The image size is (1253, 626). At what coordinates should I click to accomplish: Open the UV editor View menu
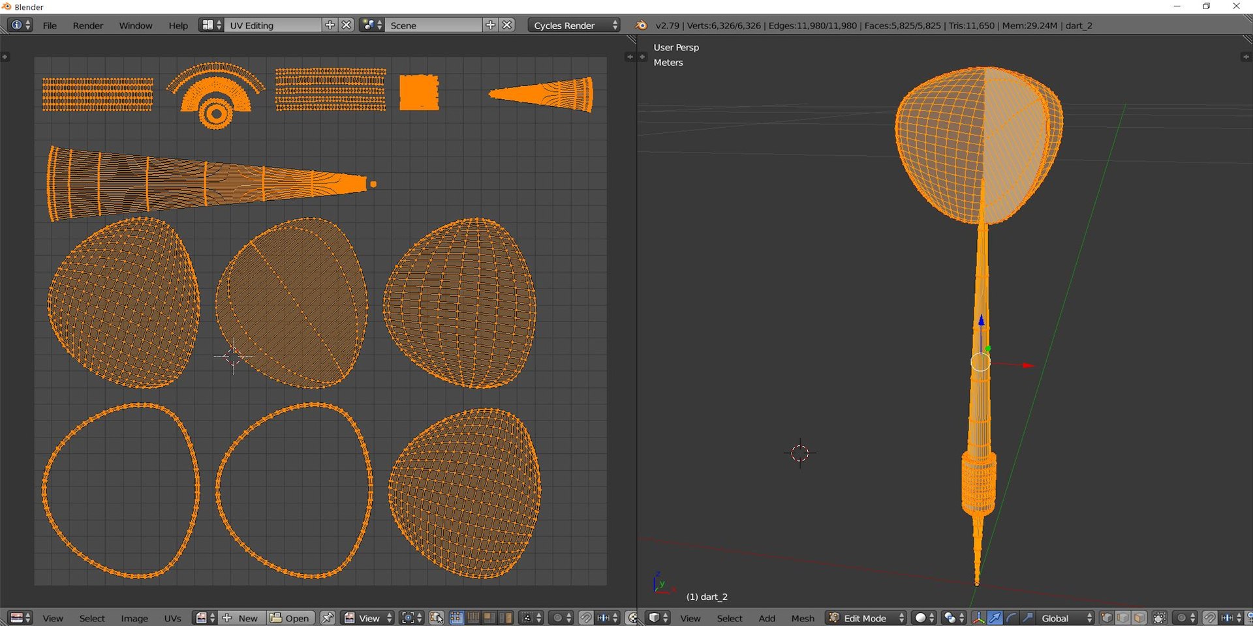[53, 618]
